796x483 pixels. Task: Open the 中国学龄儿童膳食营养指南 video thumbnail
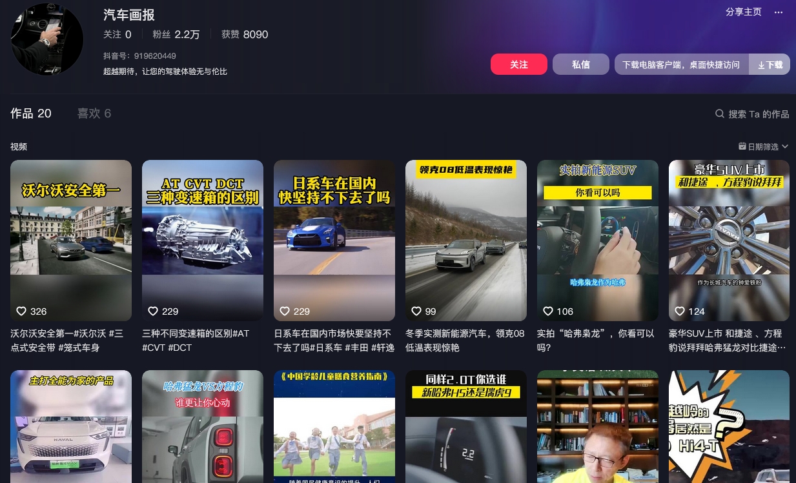point(334,426)
